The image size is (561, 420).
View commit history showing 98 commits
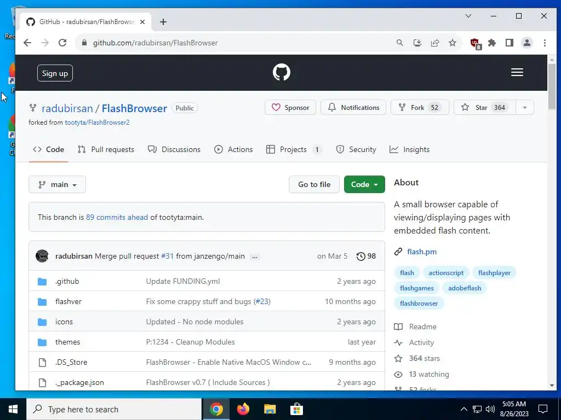coord(367,256)
